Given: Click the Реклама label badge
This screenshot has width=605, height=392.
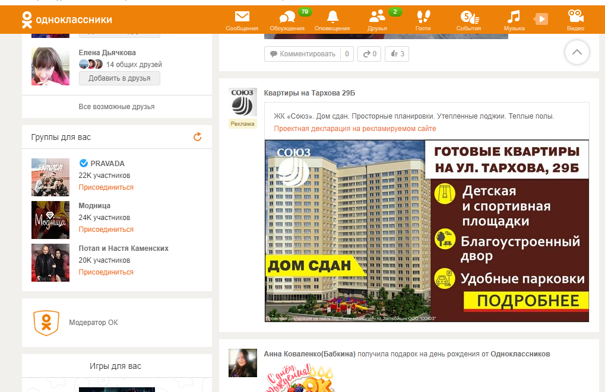Looking at the screenshot, I should click(243, 124).
